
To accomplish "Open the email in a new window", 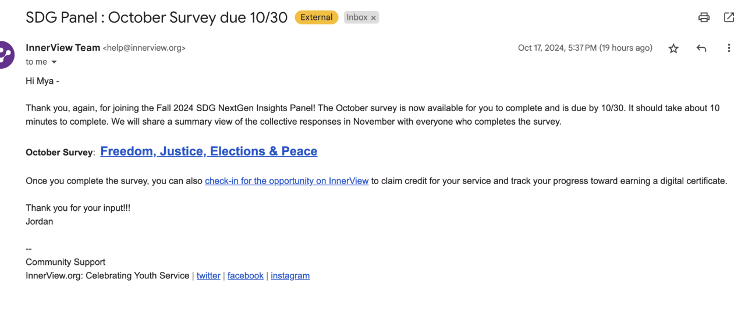I will [729, 17].
